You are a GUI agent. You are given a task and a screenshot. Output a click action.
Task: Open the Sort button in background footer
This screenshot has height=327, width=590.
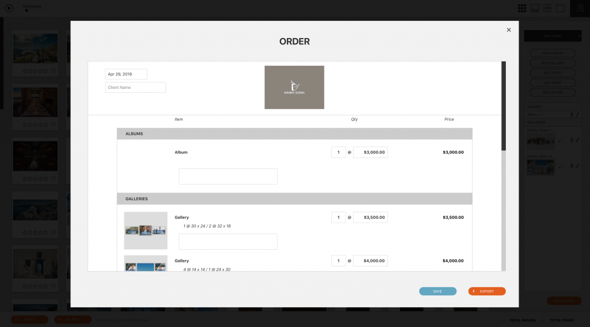29,320
